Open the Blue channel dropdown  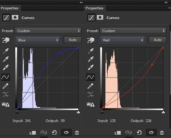(x=38, y=40)
